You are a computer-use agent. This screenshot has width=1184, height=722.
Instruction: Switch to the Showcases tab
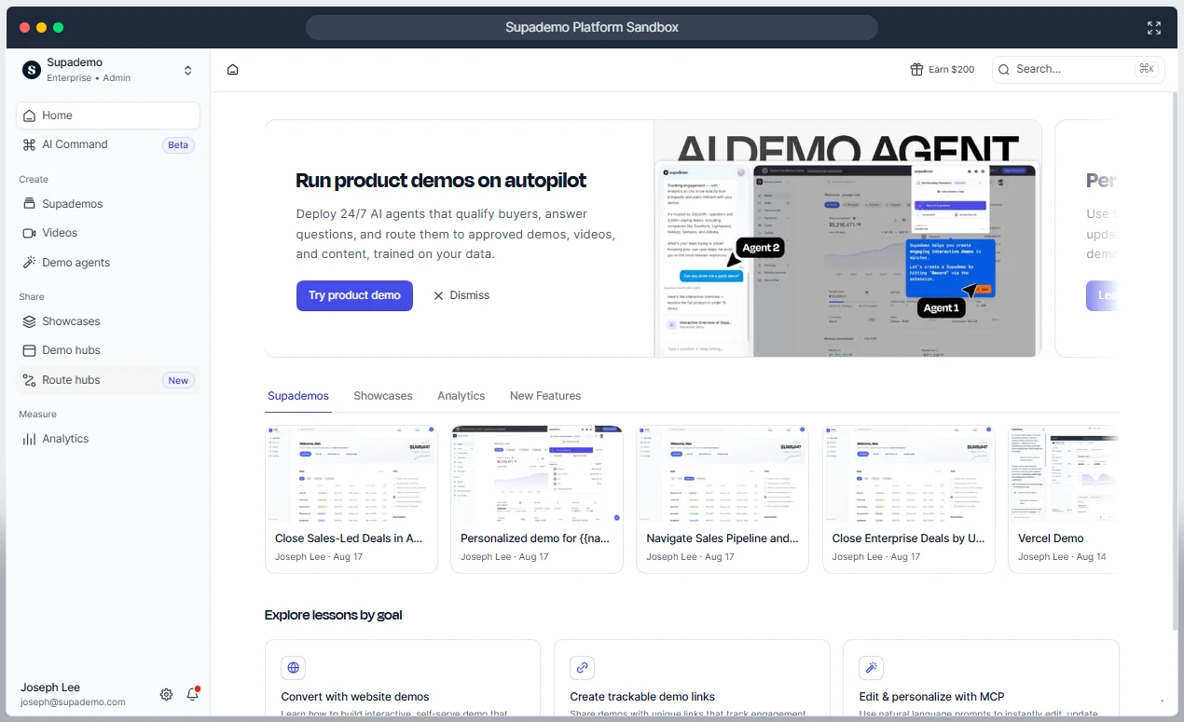pyautogui.click(x=383, y=396)
